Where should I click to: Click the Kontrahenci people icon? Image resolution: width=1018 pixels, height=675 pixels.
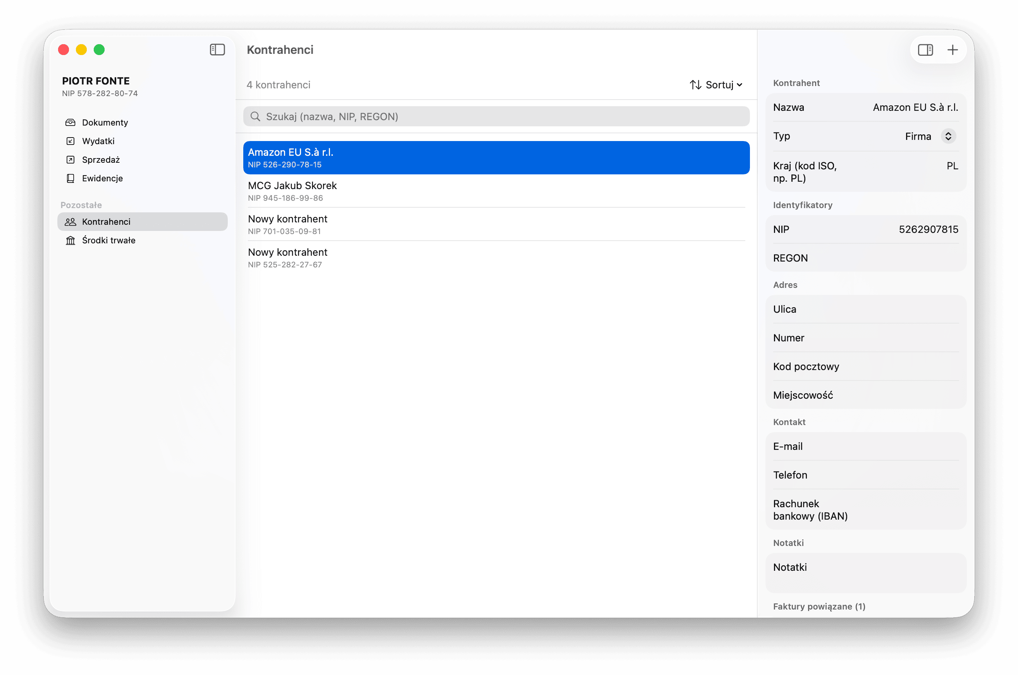coord(70,222)
